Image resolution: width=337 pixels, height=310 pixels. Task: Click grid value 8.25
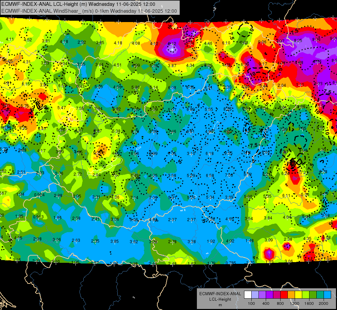298,40
